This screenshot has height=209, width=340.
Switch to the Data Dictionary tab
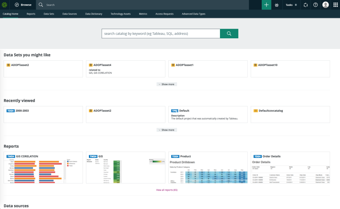[93, 14]
